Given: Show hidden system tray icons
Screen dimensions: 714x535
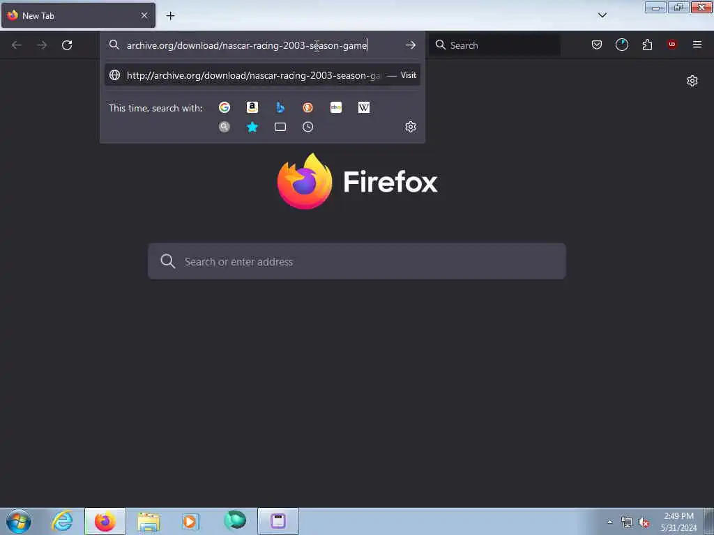Looking at the screenshot, I should click(609, 522).
